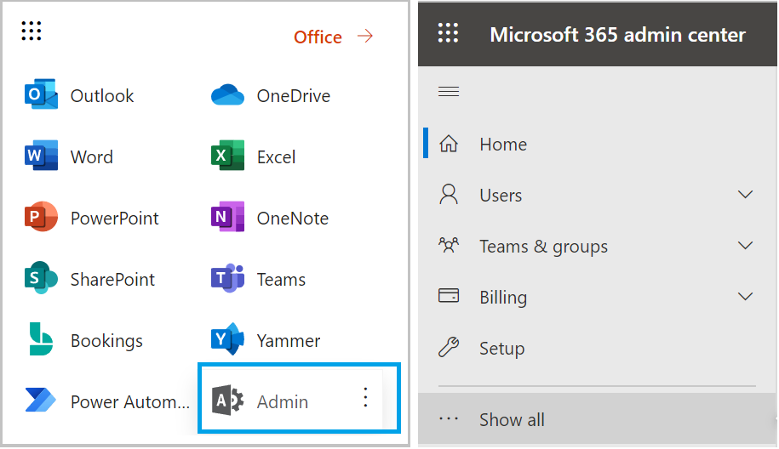Open the PowerPoint app icon
Viewport: 779px width, 449px height.
coord(41,218)
